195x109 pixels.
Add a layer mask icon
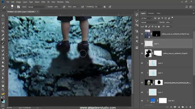pyautogui.click(x=175, y=107)
